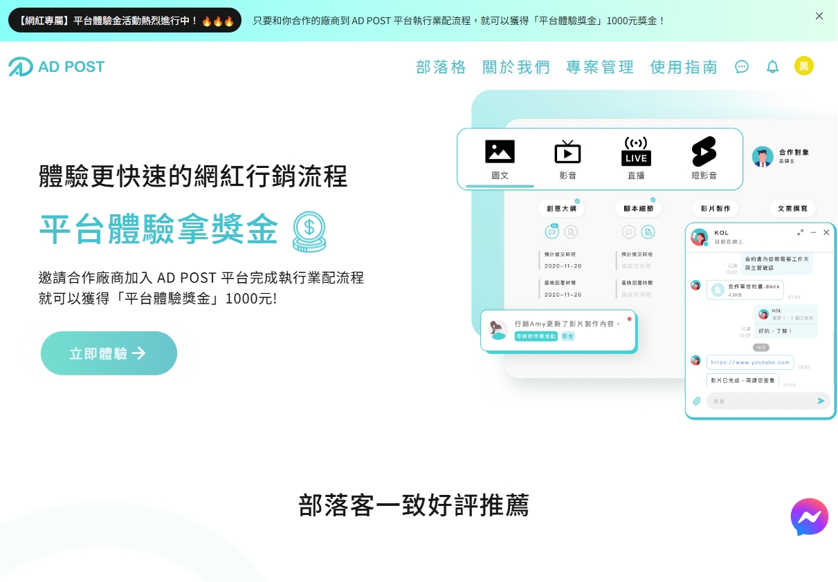Click the 今天 date divider in chat
Image resolution: width=838 pixels, height=582 pixels.
761,347
